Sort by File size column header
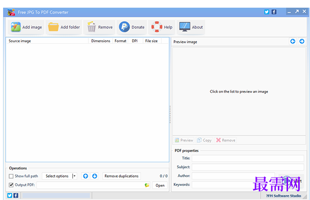This screenshot has width=310, height=200. click(152, 41)
